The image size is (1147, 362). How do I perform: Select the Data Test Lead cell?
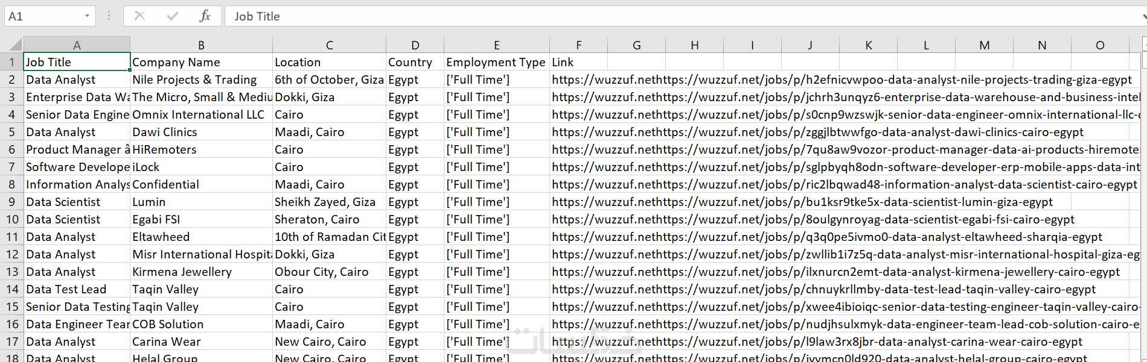(x=77, y=289)
